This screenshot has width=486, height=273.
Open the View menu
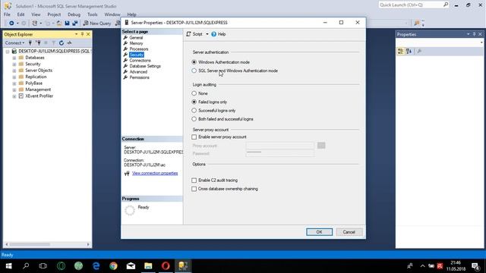[x=36, y=14]
